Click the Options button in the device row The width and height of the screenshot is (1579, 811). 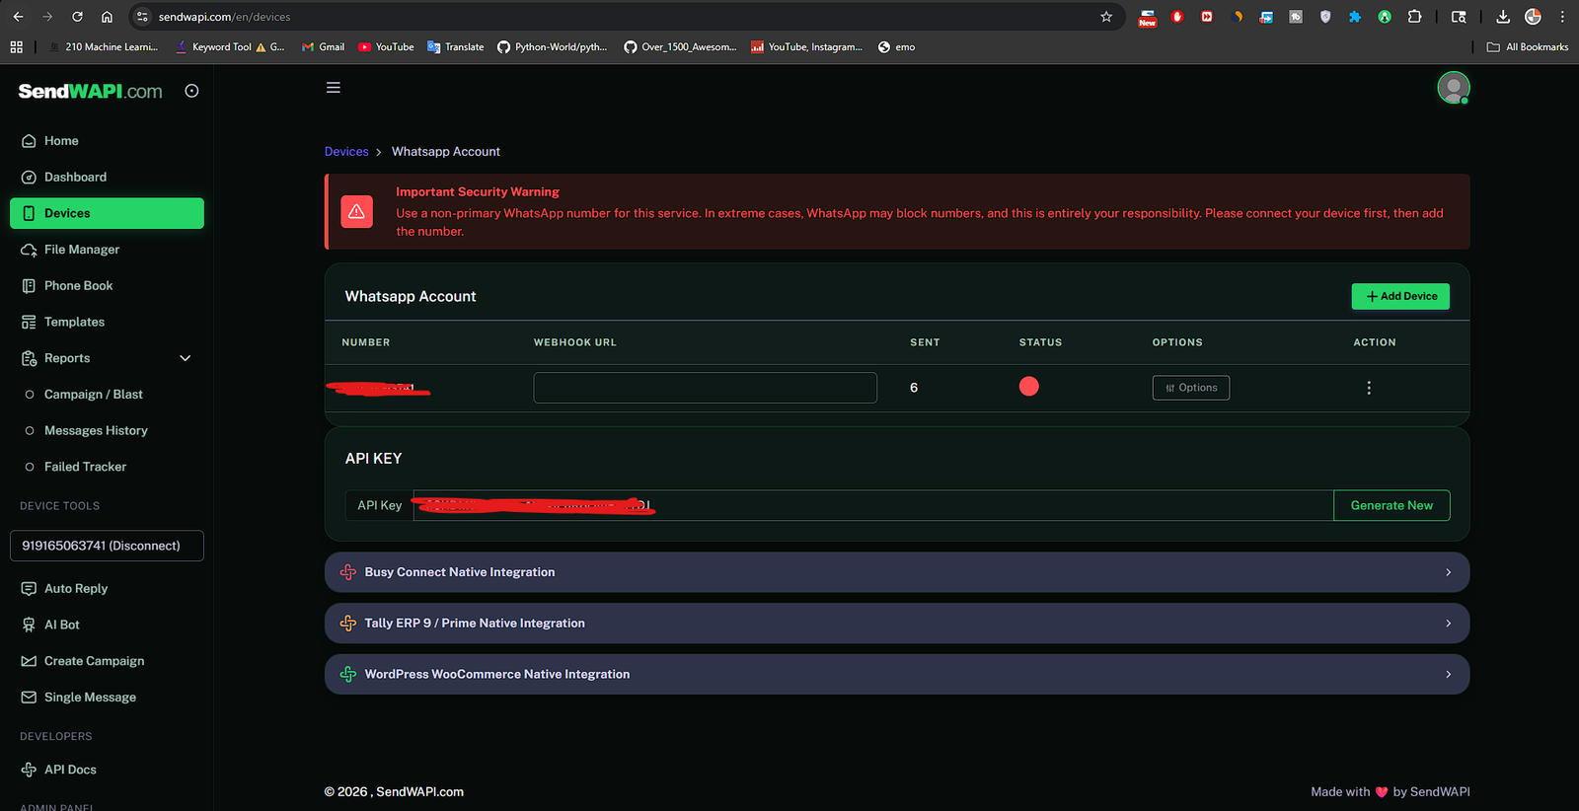1191,388
